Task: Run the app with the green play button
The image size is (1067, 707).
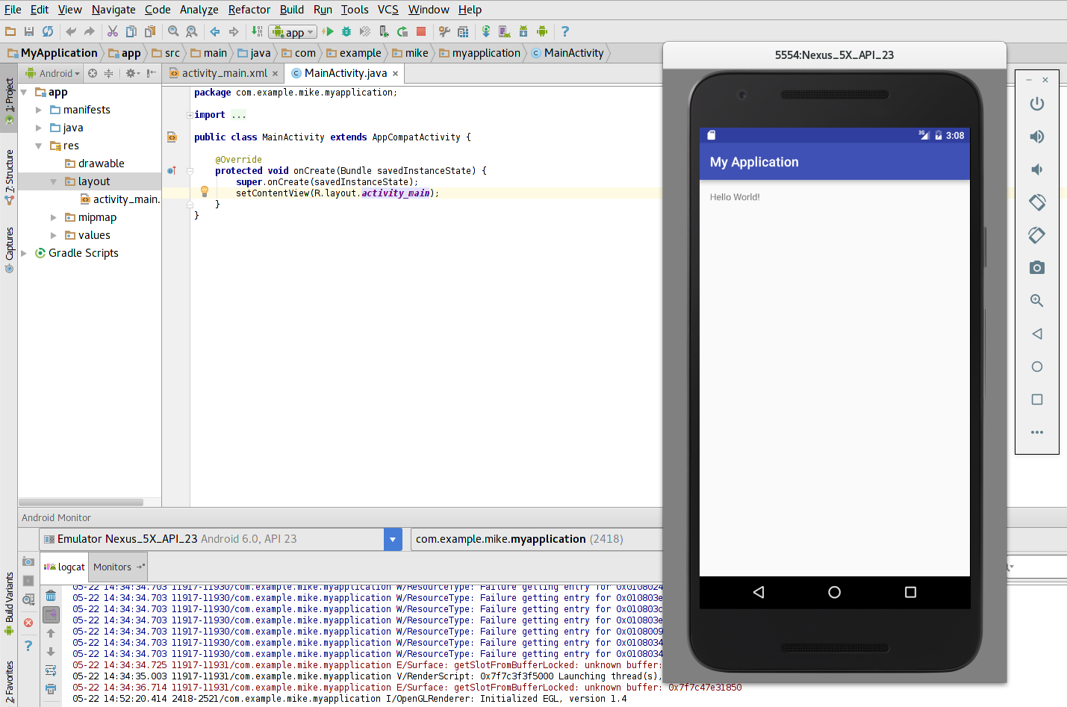Action: [x=328, y=31]
